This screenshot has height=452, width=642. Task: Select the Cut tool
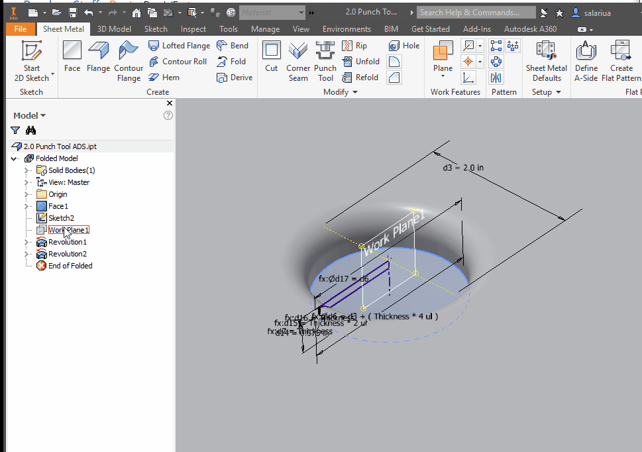pyautogui.click(x=271, y=56)
